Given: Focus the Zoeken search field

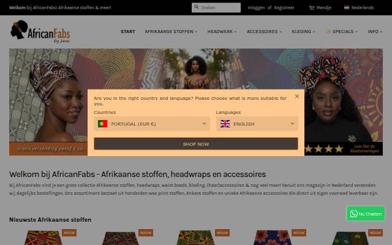Looking at the screenshot, I should pos(216,7).
